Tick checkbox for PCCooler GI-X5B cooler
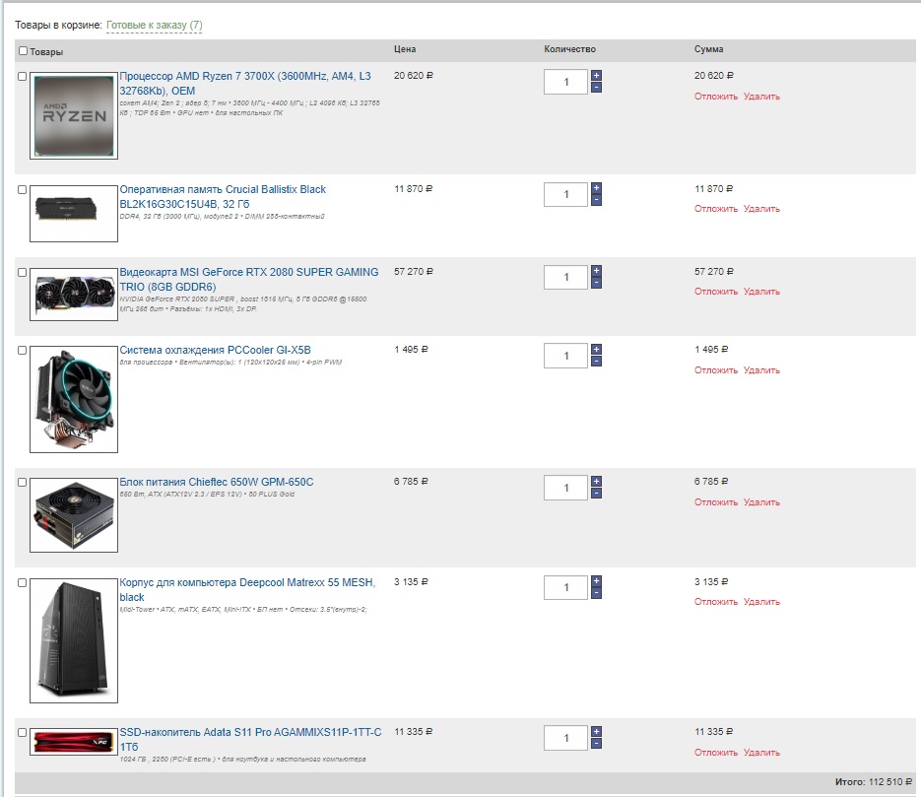Screen dimensions: 921x797 [23, 350]
